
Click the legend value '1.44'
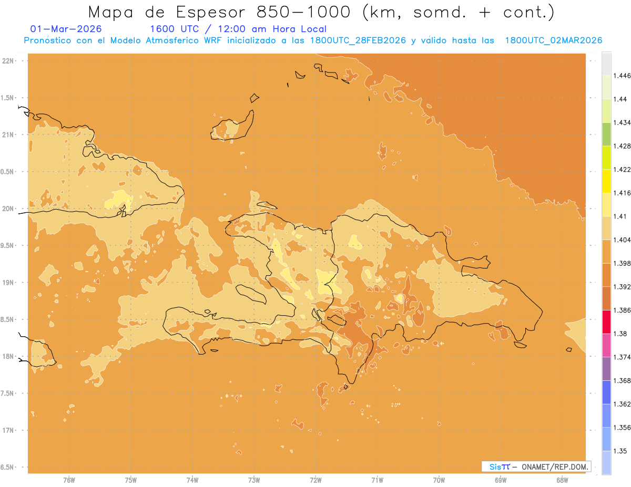(x=620, y=99)
